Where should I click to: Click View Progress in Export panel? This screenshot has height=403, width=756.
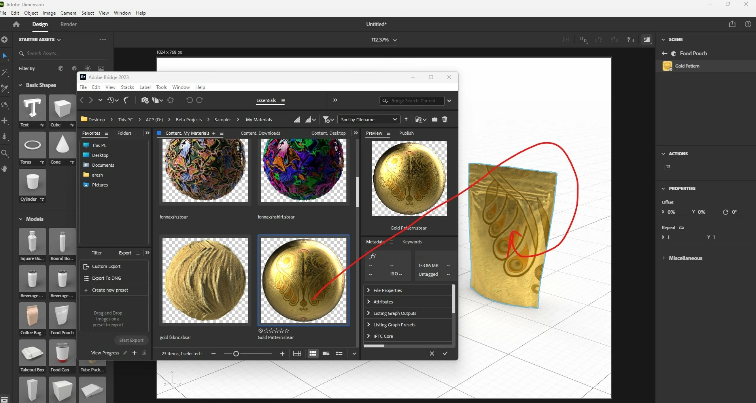[x=105, y=353]
